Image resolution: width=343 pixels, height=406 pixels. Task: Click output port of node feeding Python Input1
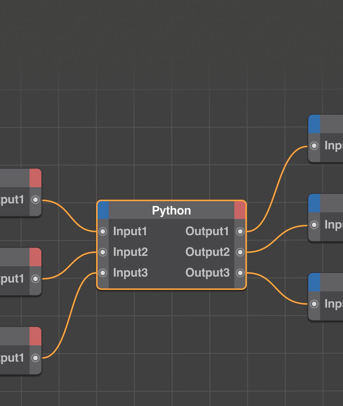coord(35,200)
